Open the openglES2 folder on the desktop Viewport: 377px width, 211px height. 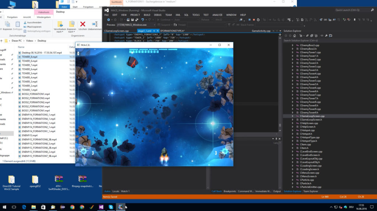tap(35, 182)
